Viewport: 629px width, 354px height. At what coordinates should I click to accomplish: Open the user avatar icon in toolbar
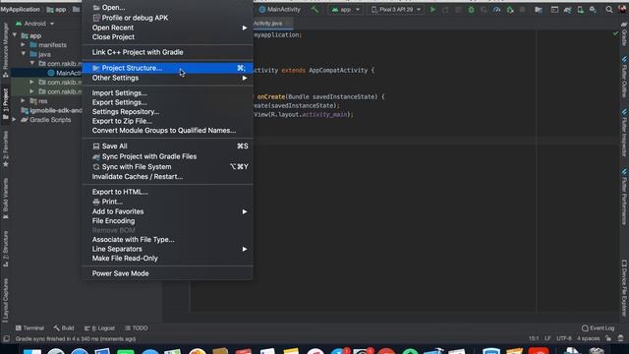click(x=622, y=9)
